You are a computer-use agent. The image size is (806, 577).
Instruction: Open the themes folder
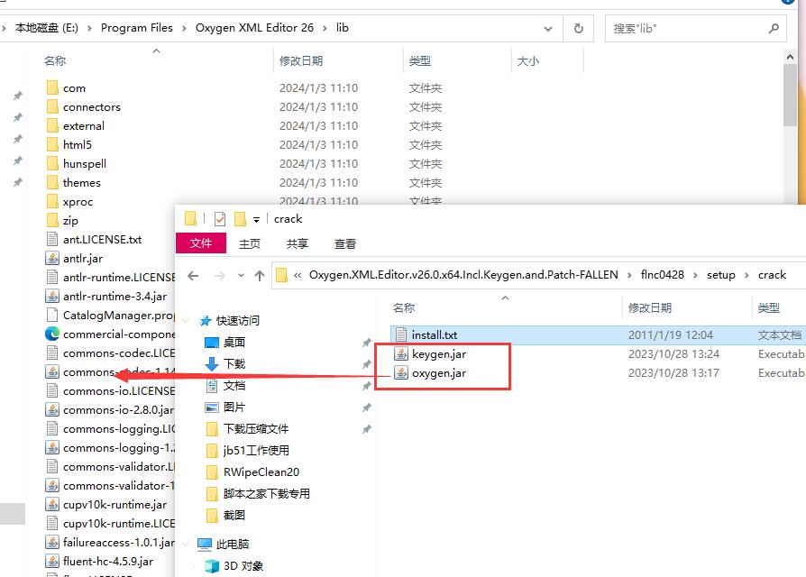[82, 182]
